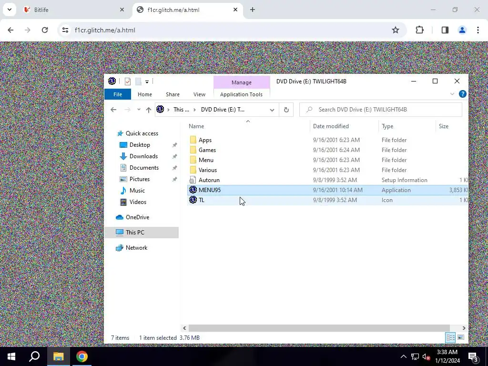
Task: View site information icon in address bar
Action: [65, 30]
